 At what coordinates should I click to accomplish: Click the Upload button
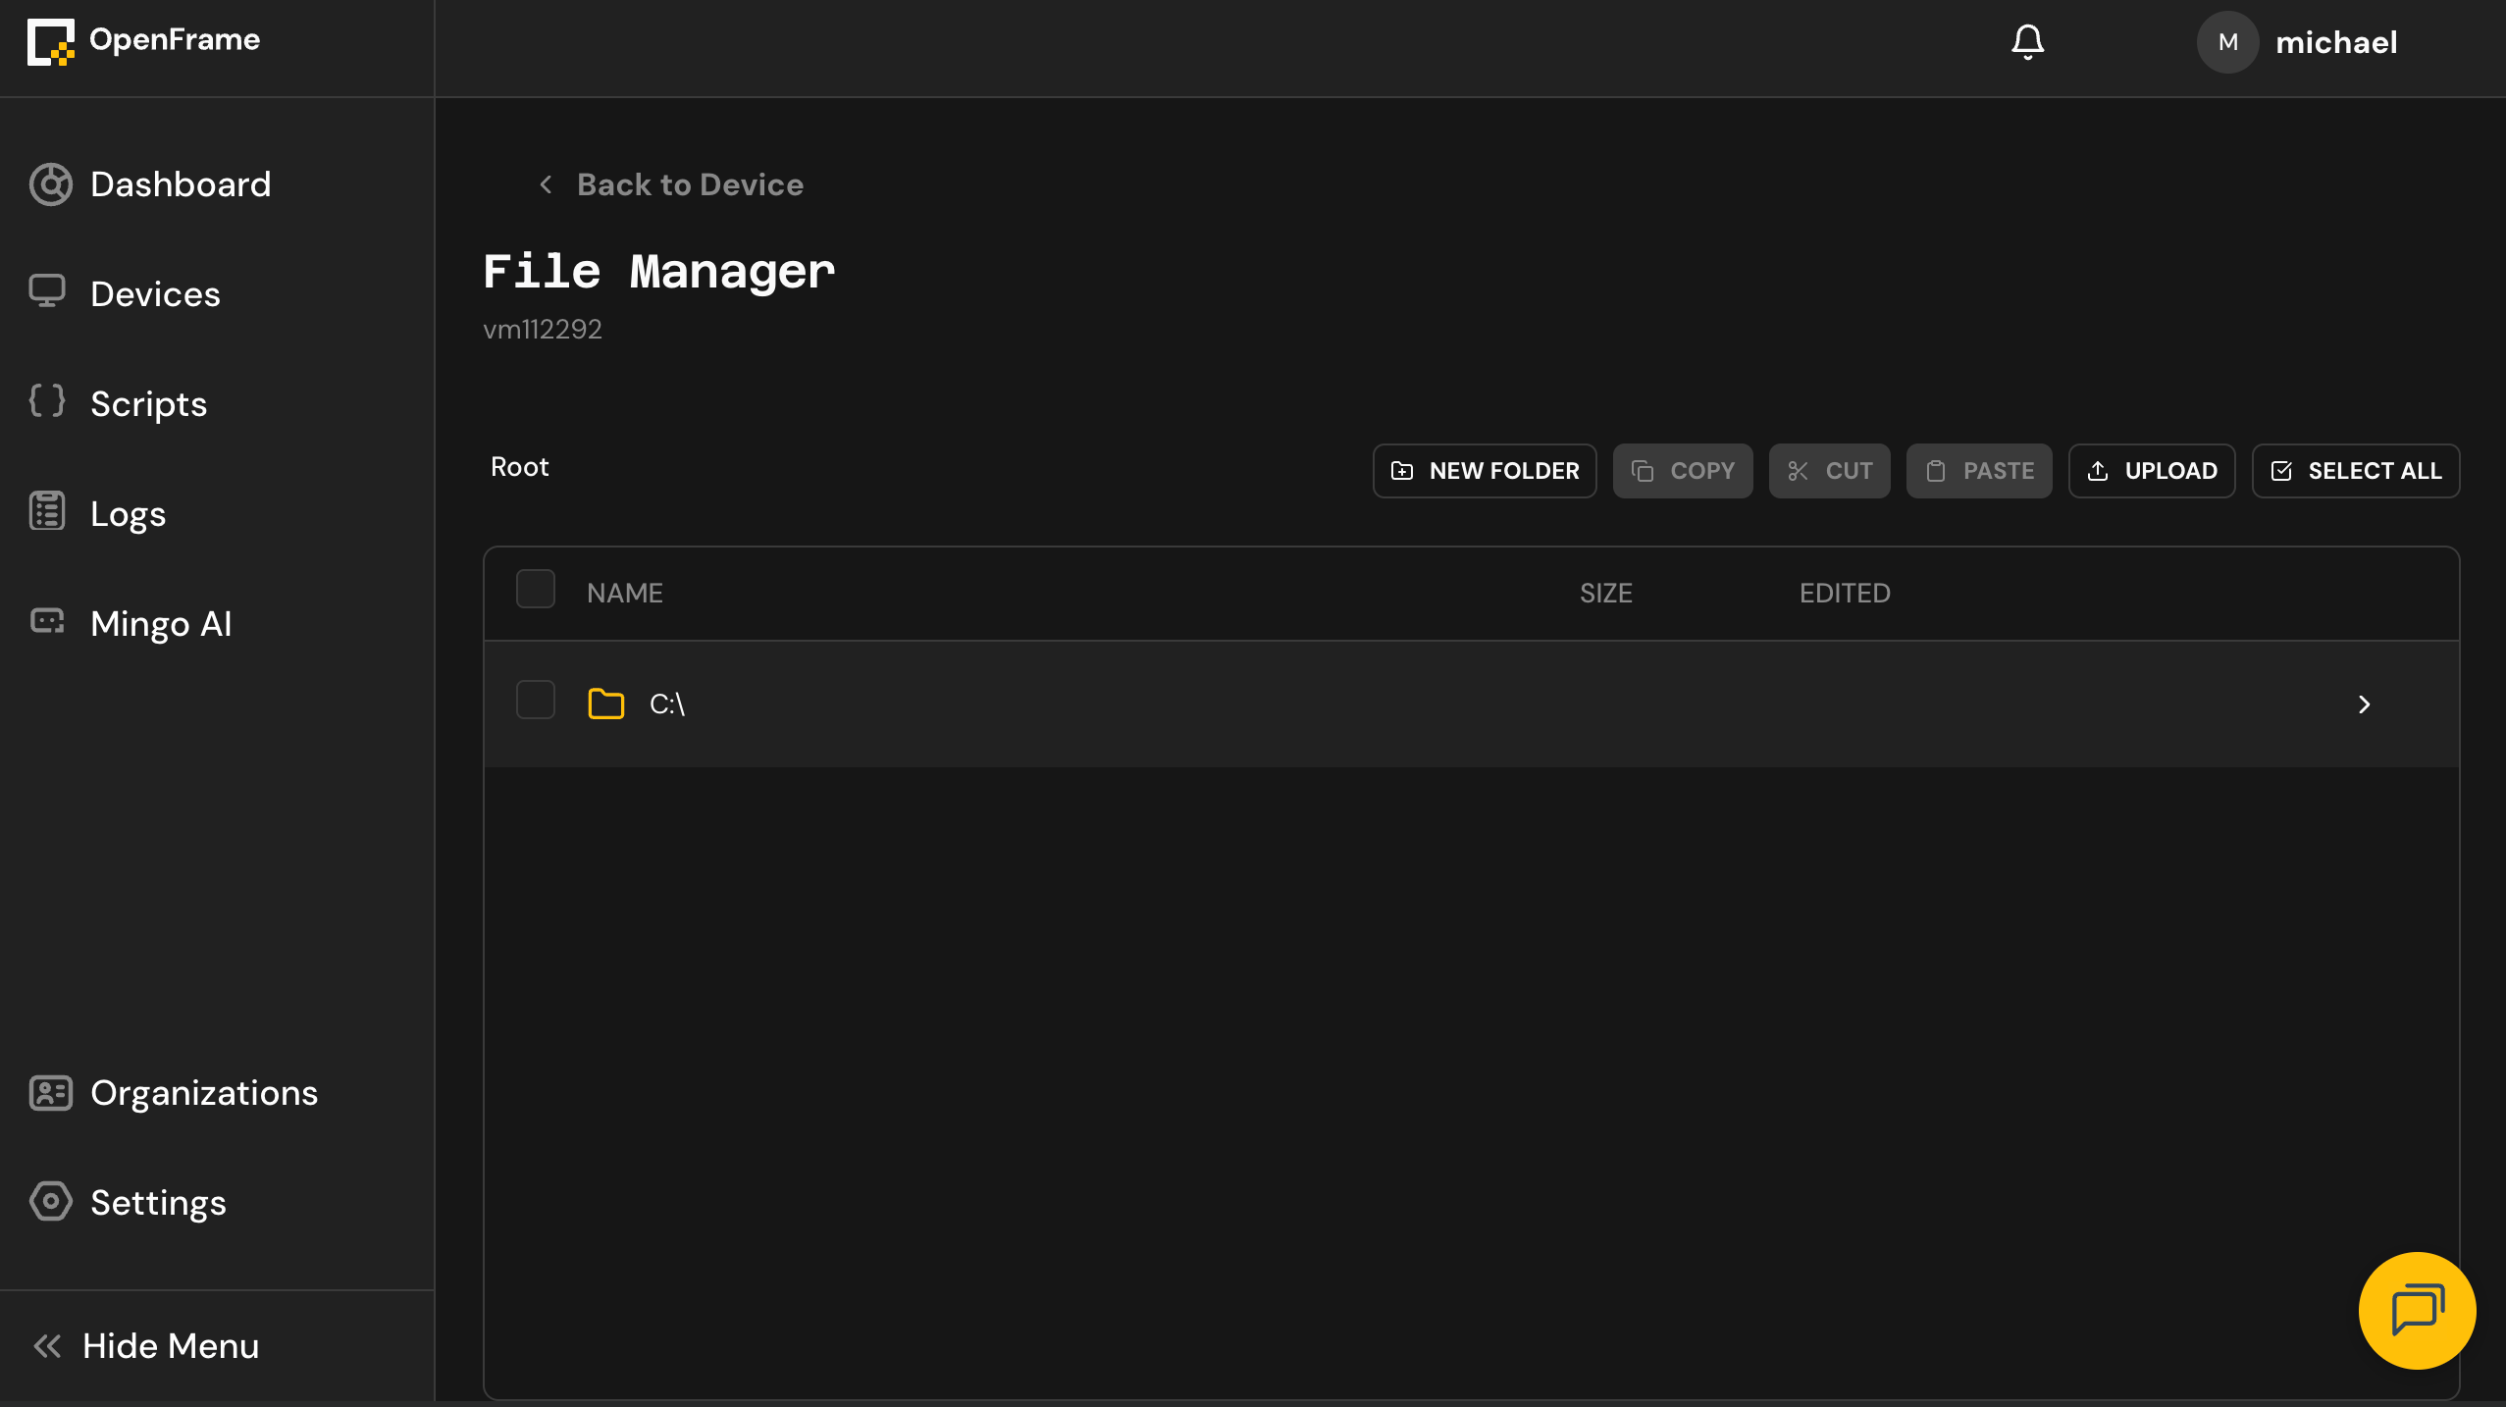pyautogui.click(x=2152, y=471)
